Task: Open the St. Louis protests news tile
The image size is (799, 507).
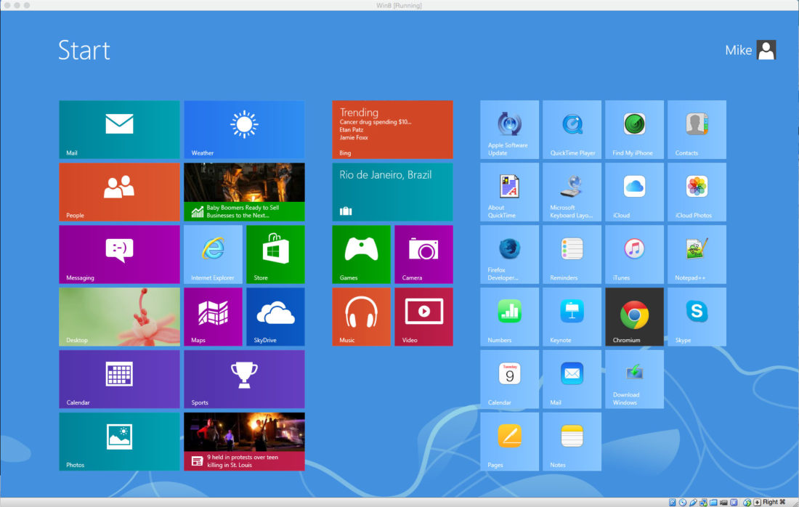Action: point(244,442)
